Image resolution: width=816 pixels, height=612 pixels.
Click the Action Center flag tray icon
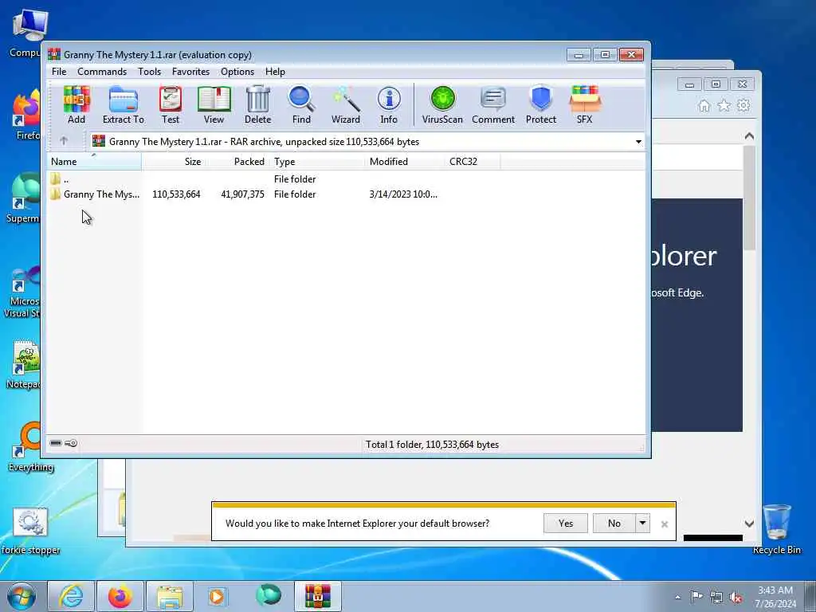pos(696,596)
